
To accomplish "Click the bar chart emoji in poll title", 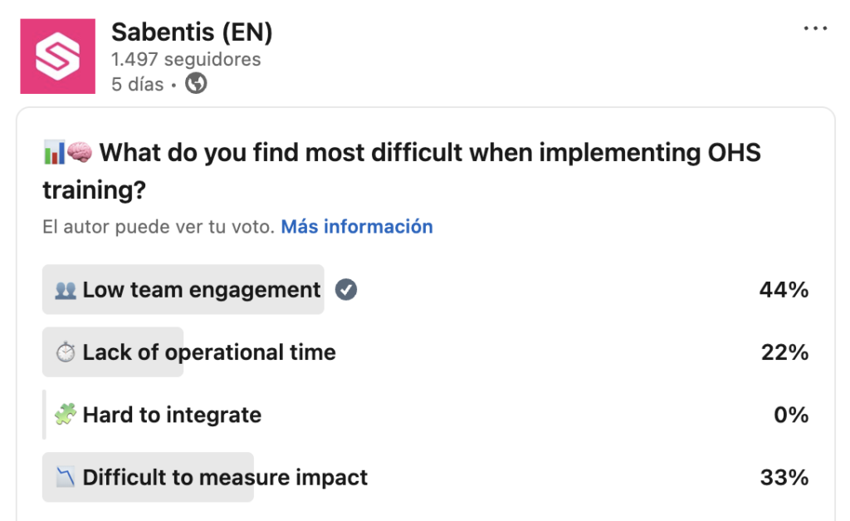I will click(x=54, y=153).
